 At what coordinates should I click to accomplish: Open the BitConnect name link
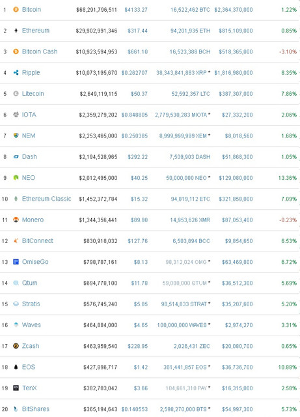click(x=38, y=240)
